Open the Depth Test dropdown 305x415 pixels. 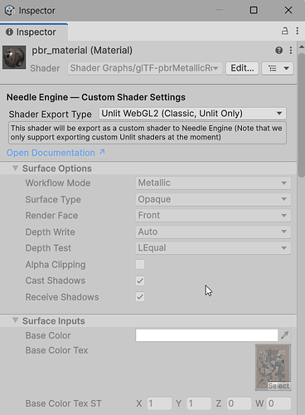tap(213, 248)
